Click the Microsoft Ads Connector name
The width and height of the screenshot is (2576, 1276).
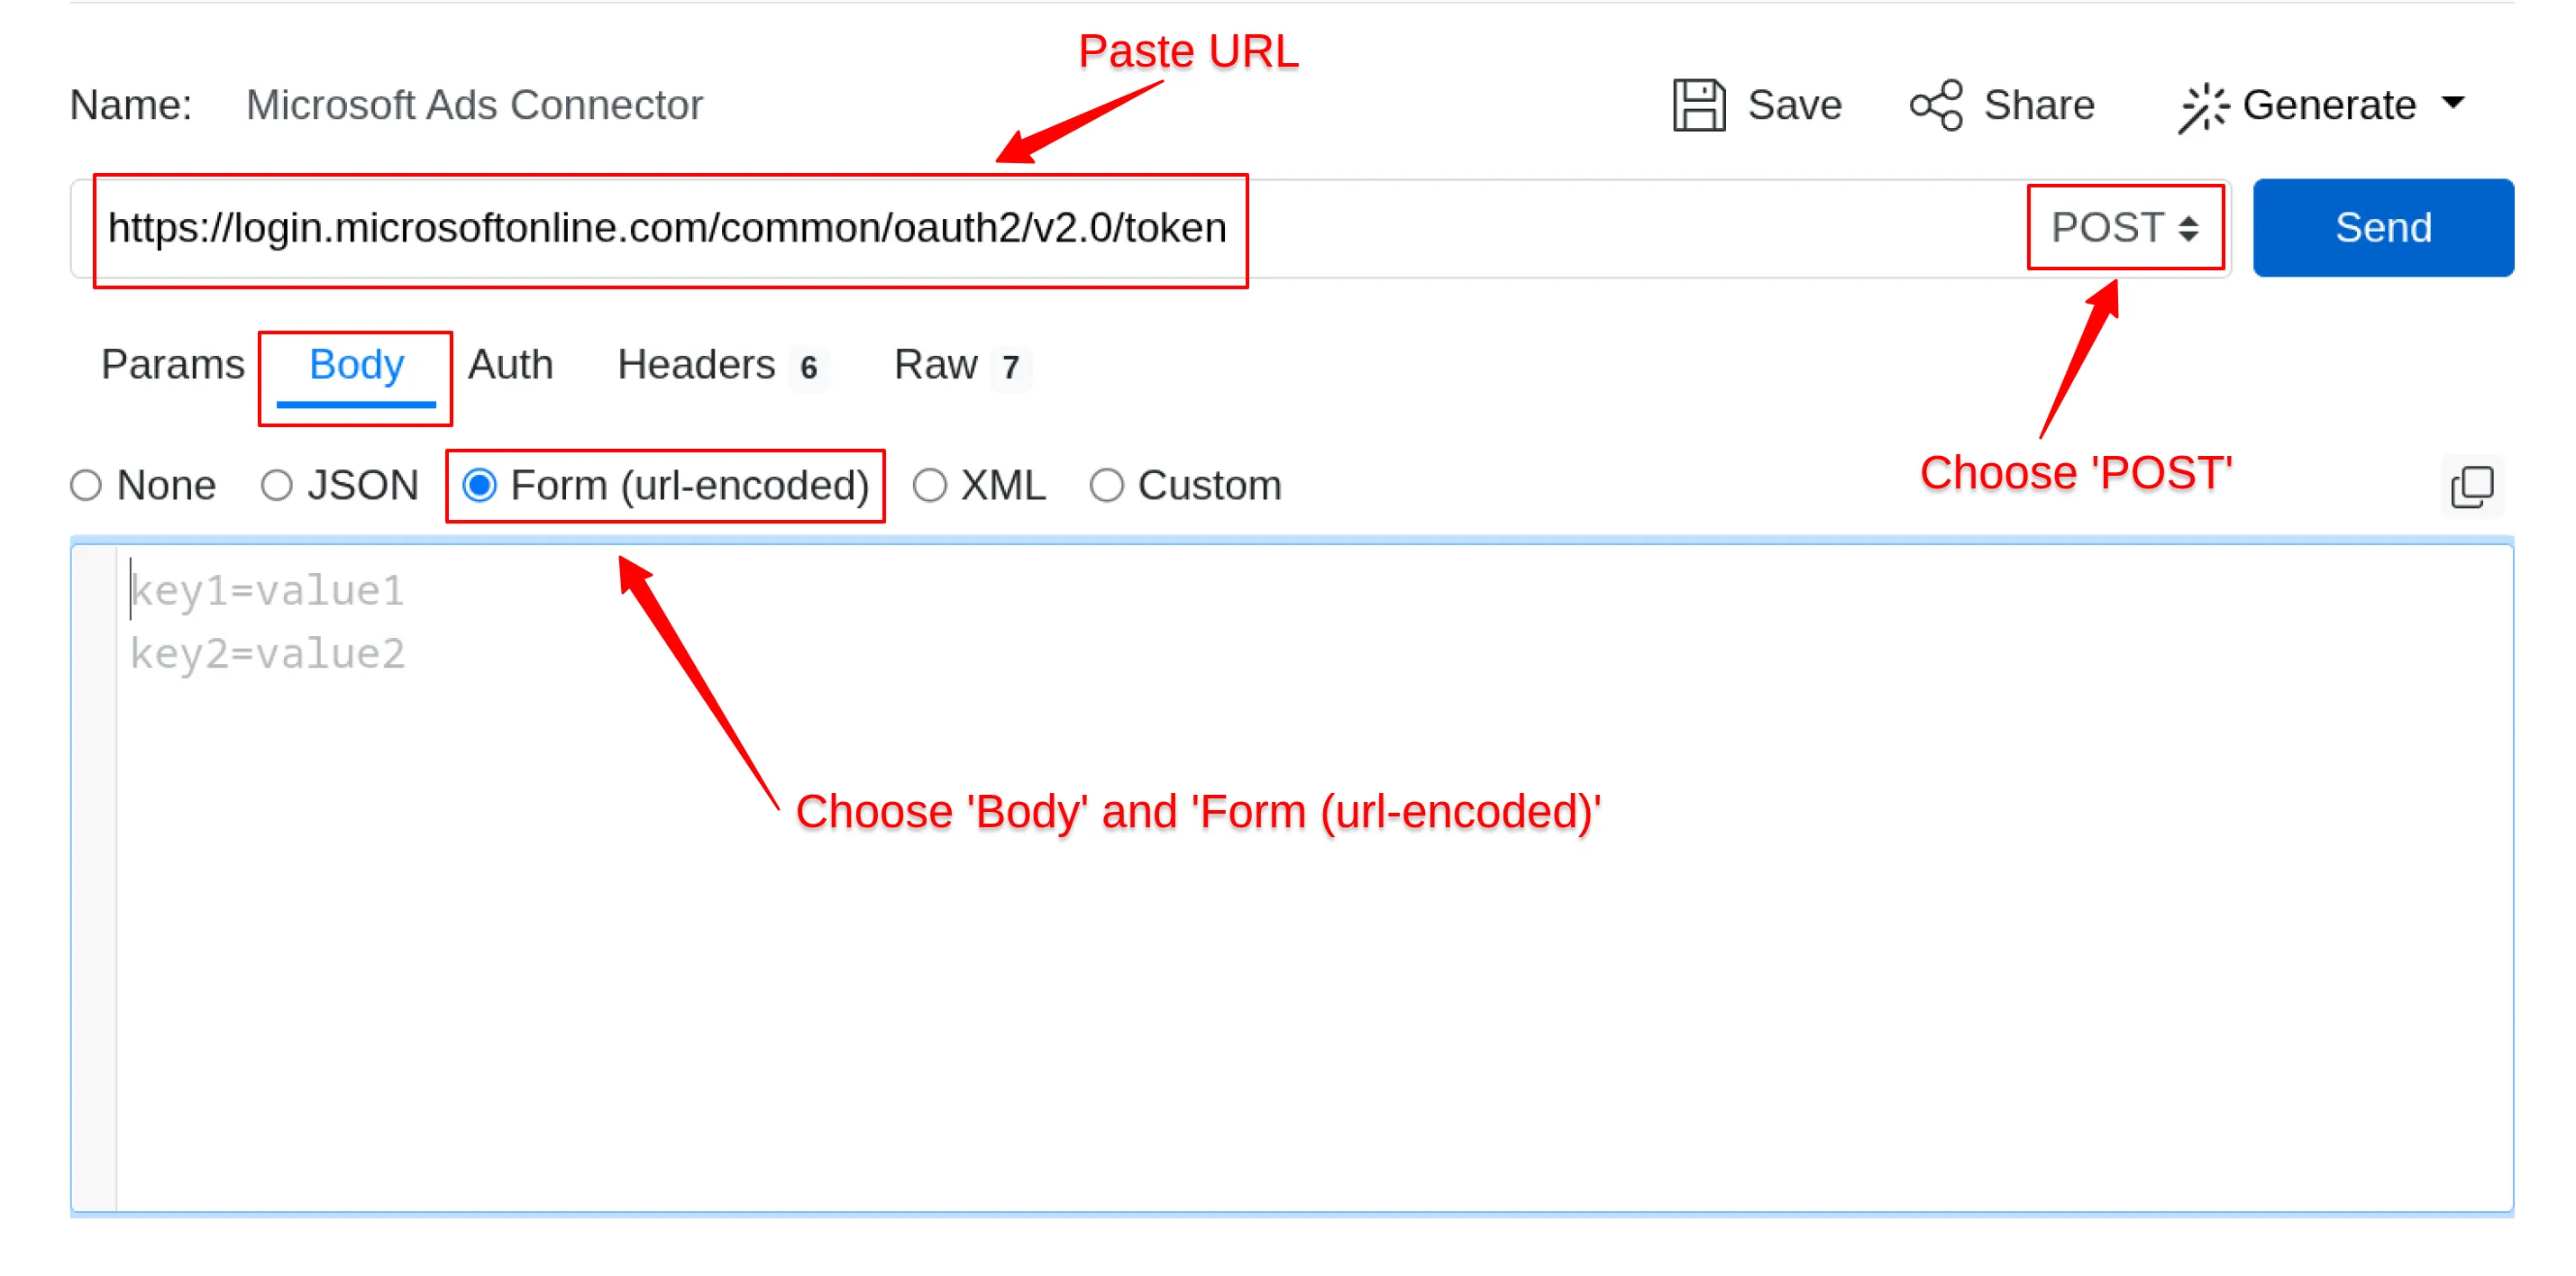pos(474,104)
